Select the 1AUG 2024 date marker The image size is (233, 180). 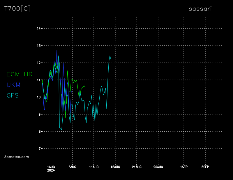(x=51, y=168)
